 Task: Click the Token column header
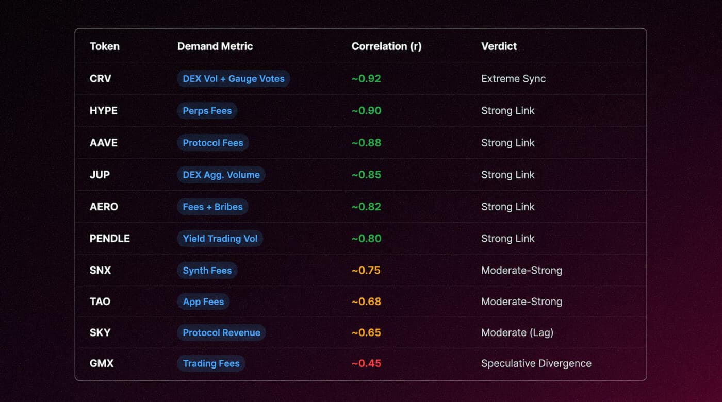click(x=105, y=46)
